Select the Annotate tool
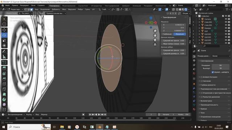 (x=4, y=51)
